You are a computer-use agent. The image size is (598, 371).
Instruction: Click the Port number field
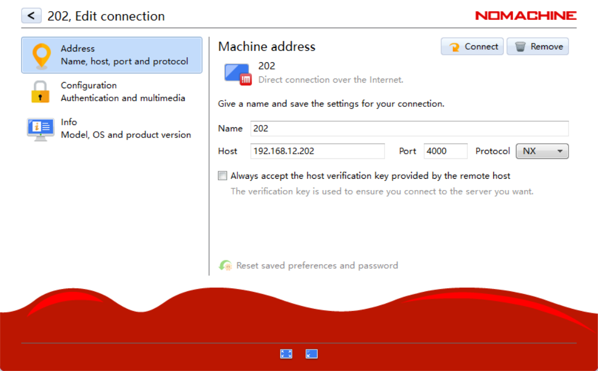point(446,151)
